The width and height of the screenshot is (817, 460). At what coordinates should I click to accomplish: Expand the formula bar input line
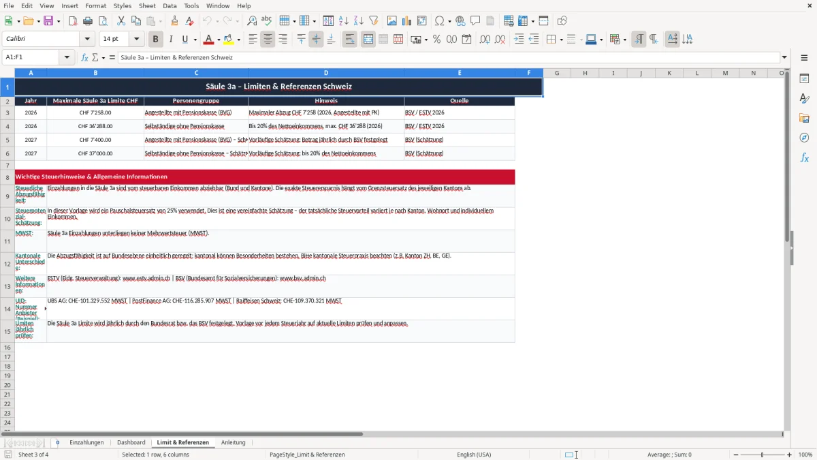click(784, 57)
